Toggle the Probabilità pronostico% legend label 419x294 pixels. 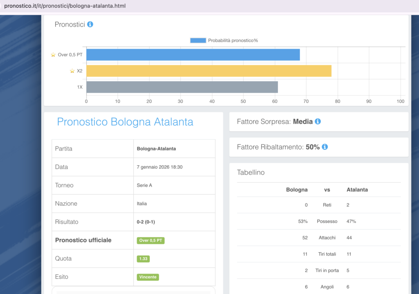(233, 40)
